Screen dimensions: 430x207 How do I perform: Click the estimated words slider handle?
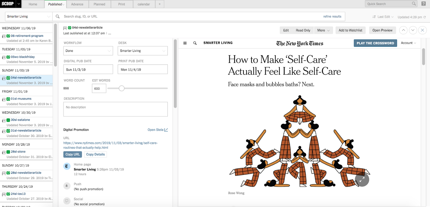[x=122, y=88]
